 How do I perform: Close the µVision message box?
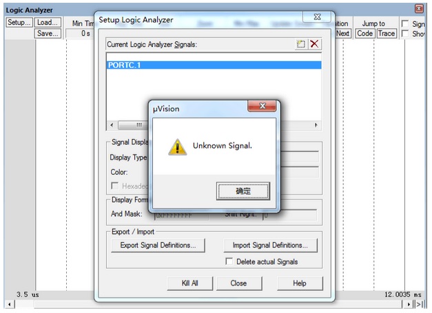pyautogui.click(x=262, y=106)
